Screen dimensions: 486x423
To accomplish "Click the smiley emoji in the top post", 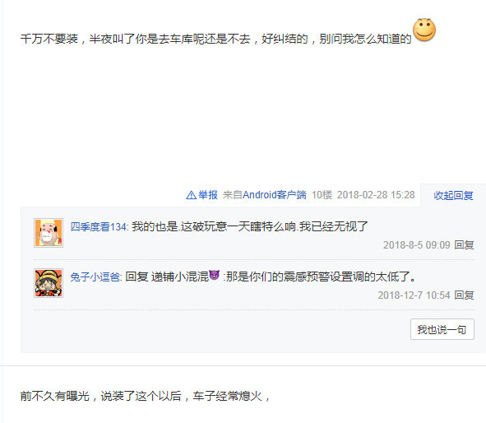I will [x=424, y=30].
